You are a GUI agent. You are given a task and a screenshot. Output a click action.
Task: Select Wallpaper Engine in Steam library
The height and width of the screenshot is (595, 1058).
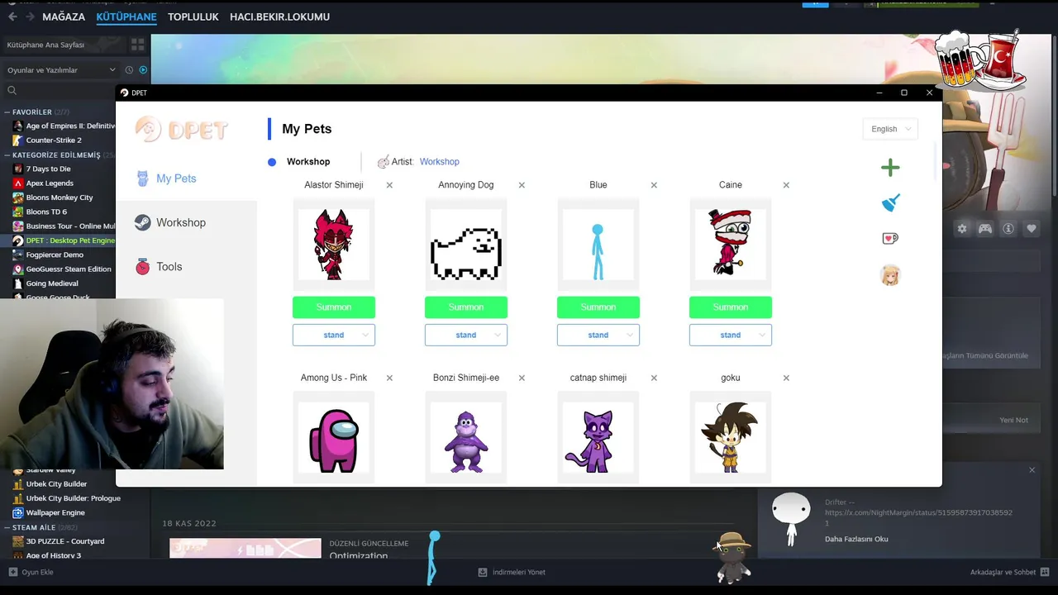[55, 512]
